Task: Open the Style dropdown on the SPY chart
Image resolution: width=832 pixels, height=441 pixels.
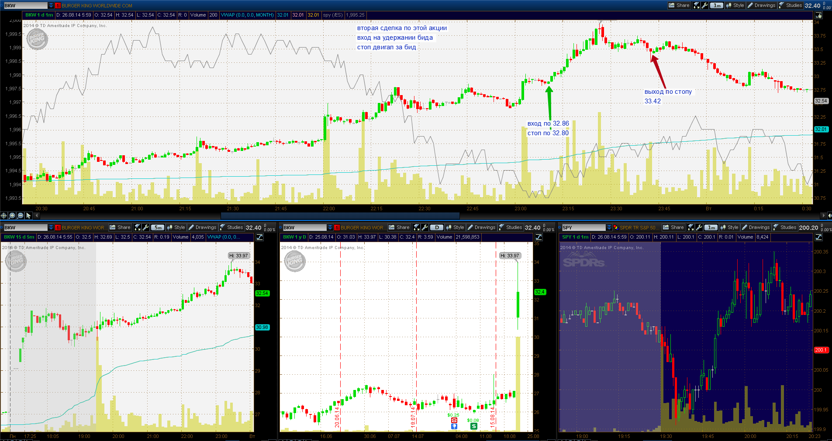Action: tap(729, 227)
